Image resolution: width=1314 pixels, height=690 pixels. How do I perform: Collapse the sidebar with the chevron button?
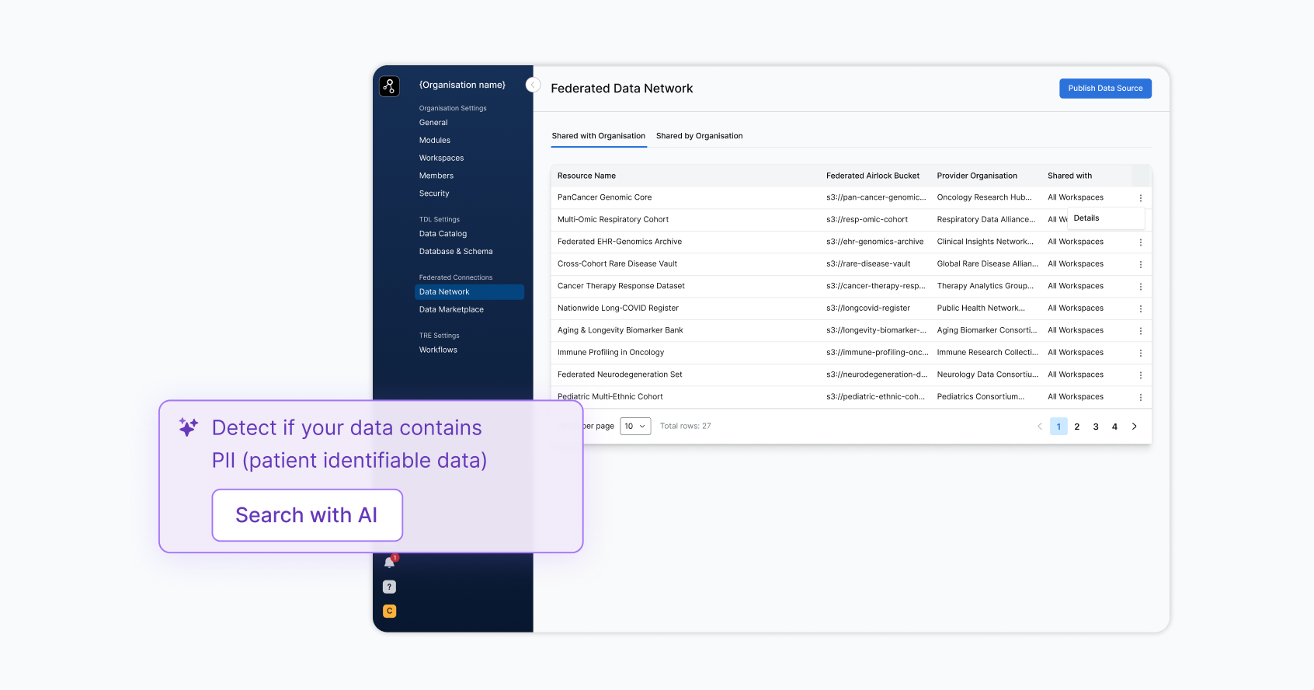point(533,85)
